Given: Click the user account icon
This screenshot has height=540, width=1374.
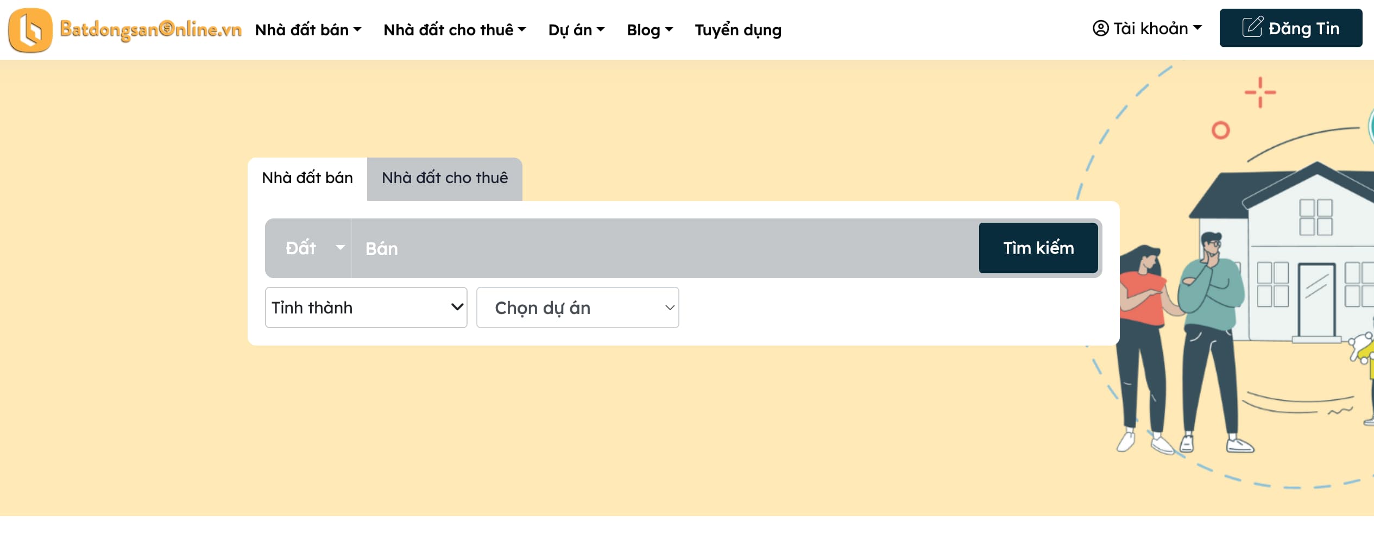Looking at the screenshot, I should pos(1101,29).
